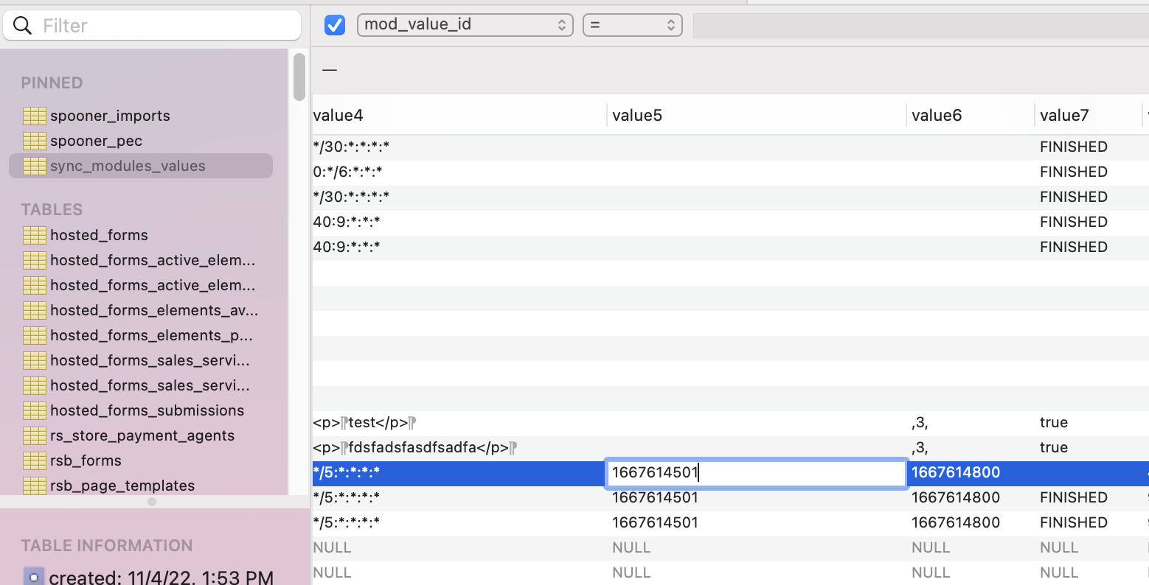Click the rs_store_payment_agents table icon
Image resolution: width=1149 pixels, height=585 pixels.
(34, 435)
